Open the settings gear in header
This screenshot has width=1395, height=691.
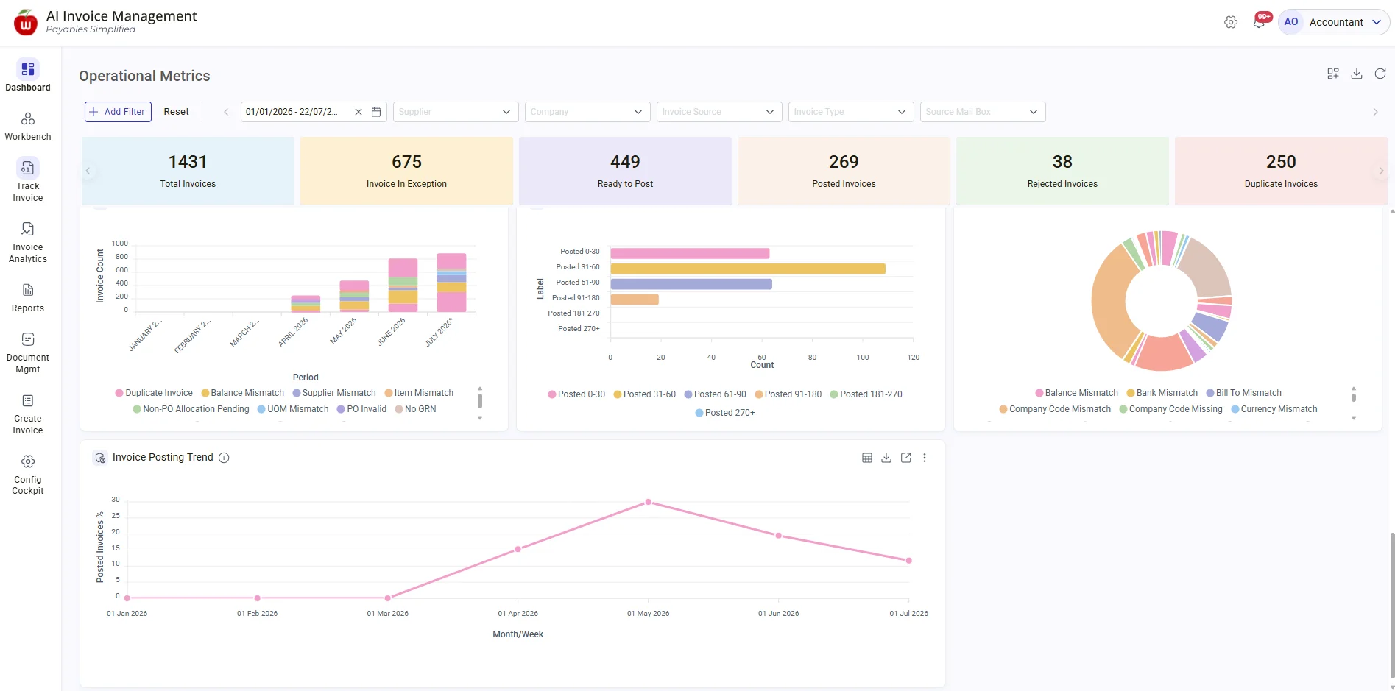point(1231,22)
